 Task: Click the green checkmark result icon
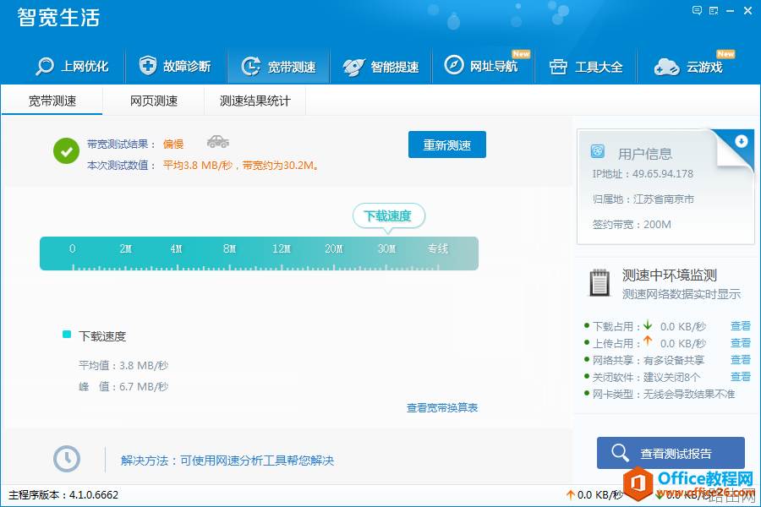[67, 151]
